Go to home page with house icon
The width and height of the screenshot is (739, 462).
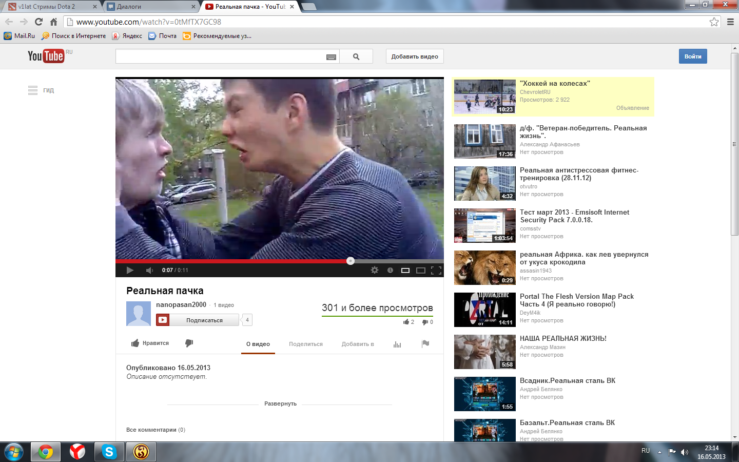(x=53, y=22)
